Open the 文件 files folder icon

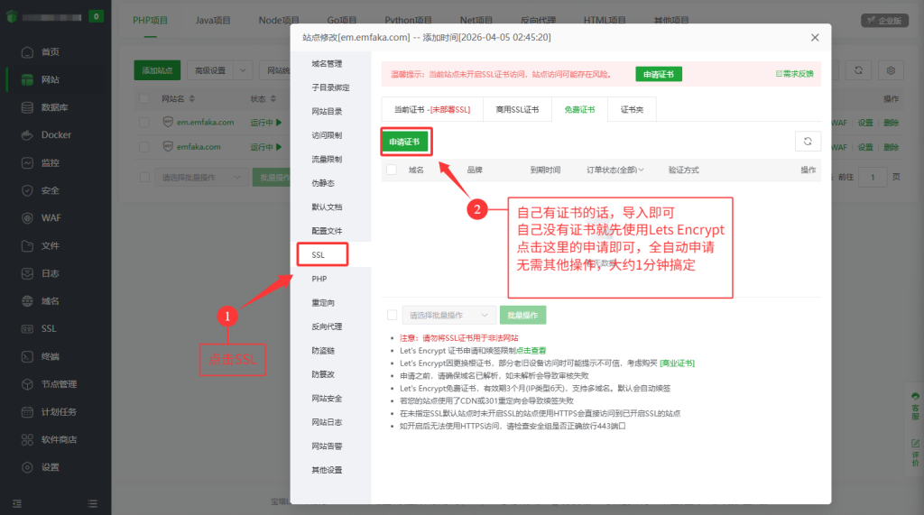tap(27, 245)
